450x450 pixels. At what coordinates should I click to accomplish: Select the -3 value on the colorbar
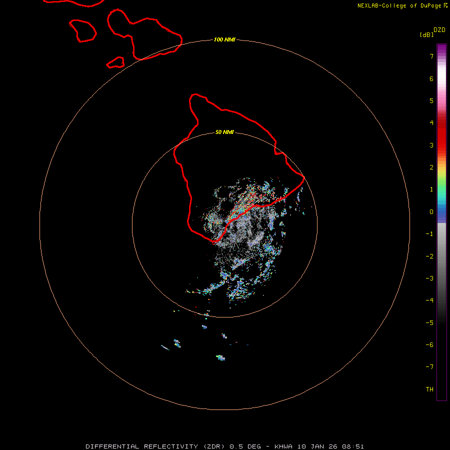(429, 278)
